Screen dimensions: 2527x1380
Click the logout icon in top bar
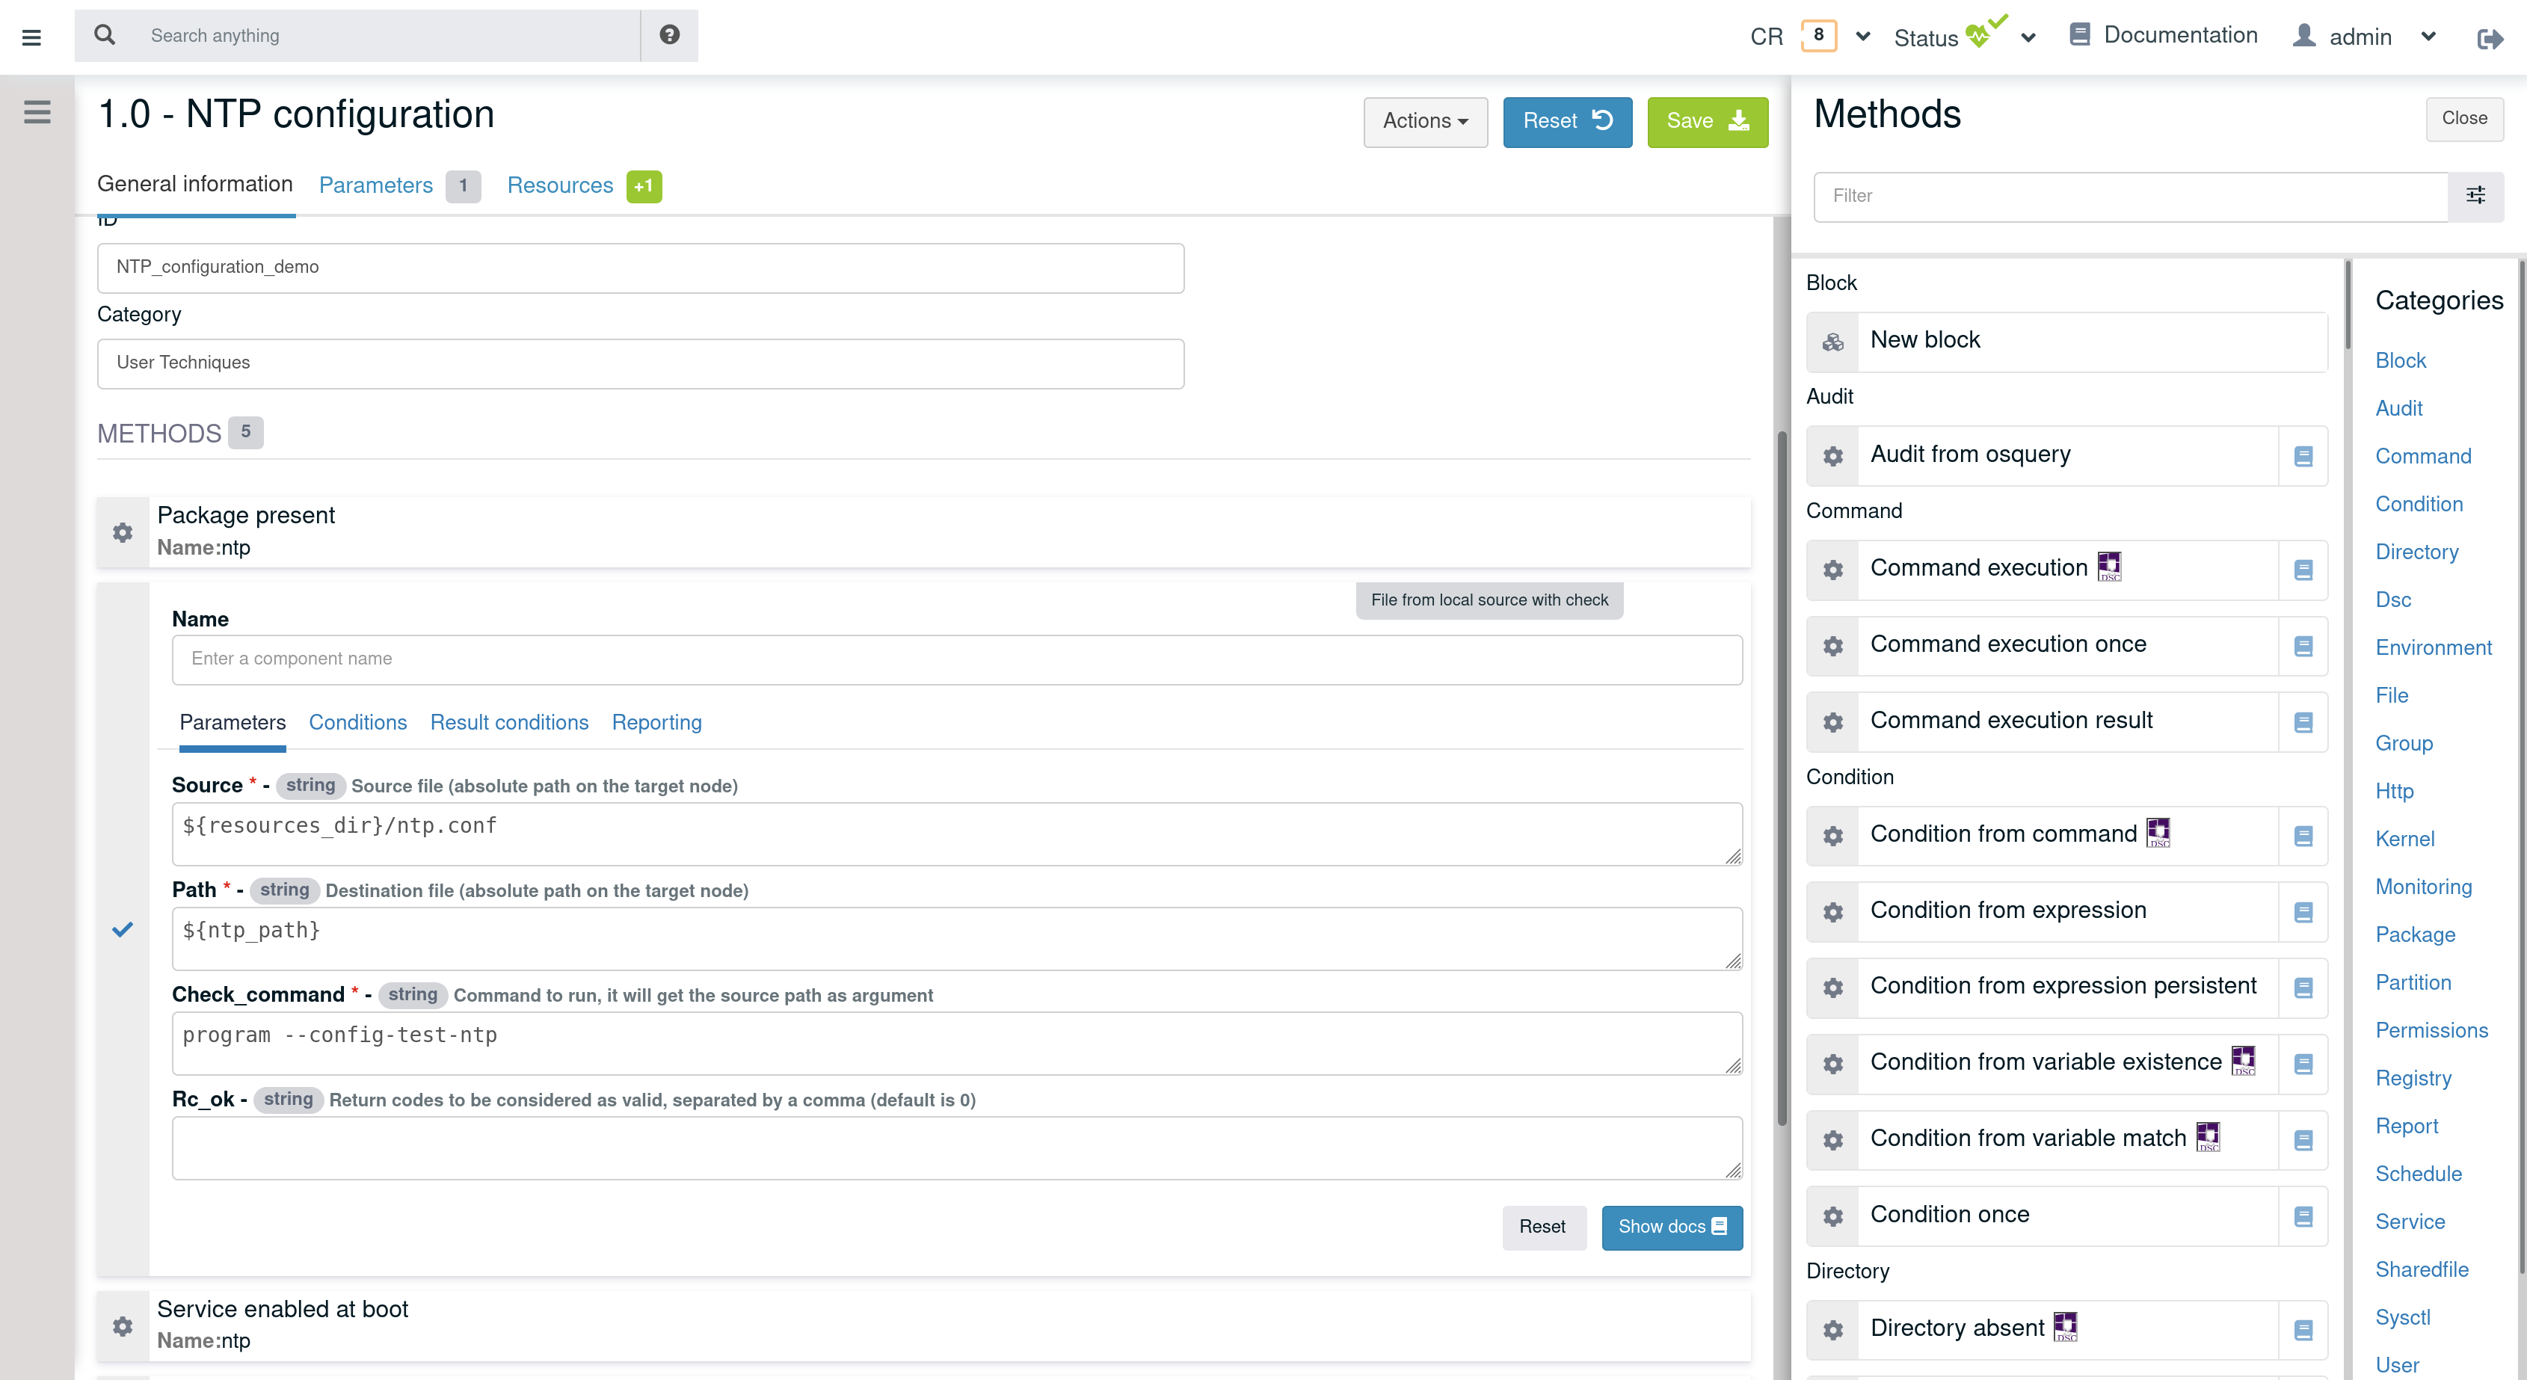coord(2489,38)
